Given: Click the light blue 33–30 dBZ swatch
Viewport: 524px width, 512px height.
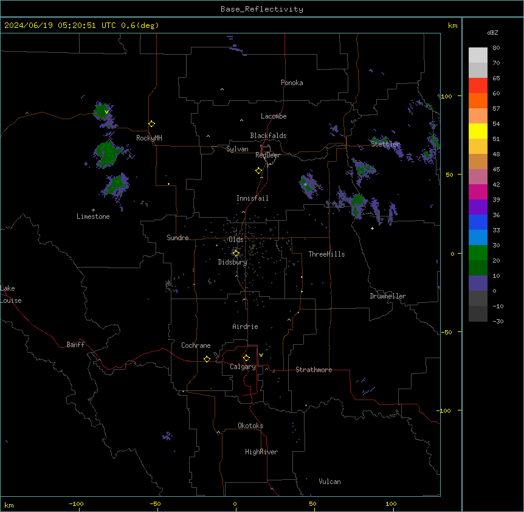Looking at the screenshot, I should coord(478,238).
